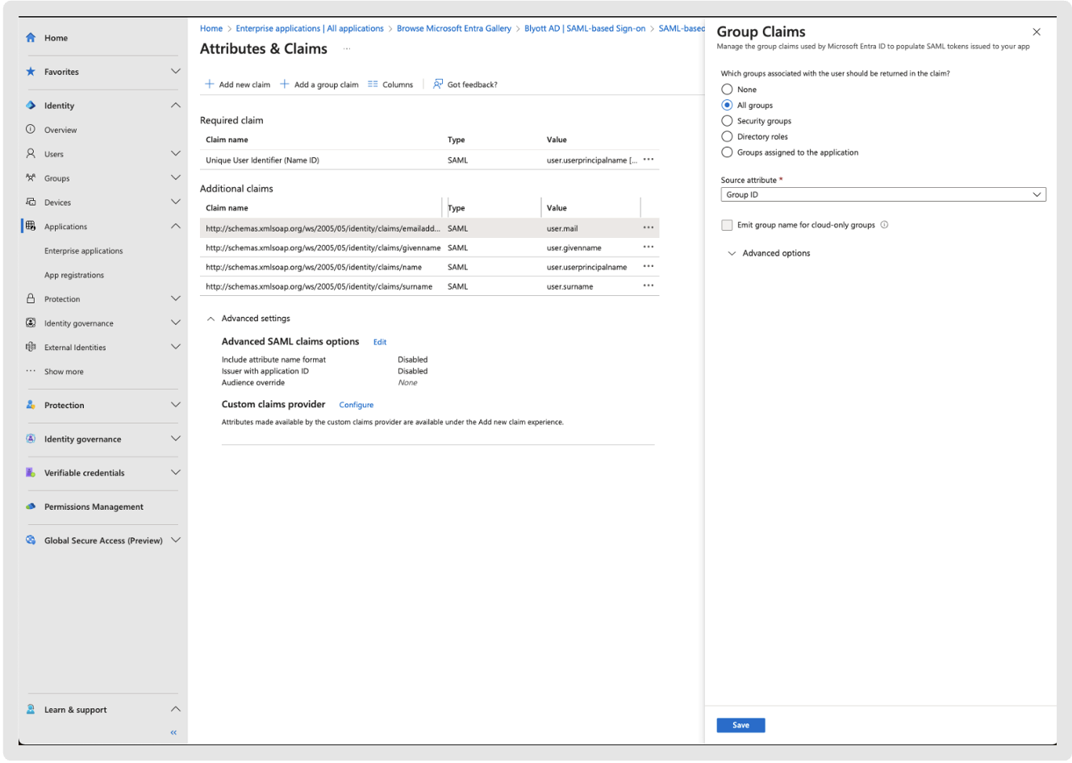Open the Source attribute dropdown
The image size is (1072, 763).
[x=882, y=194]
